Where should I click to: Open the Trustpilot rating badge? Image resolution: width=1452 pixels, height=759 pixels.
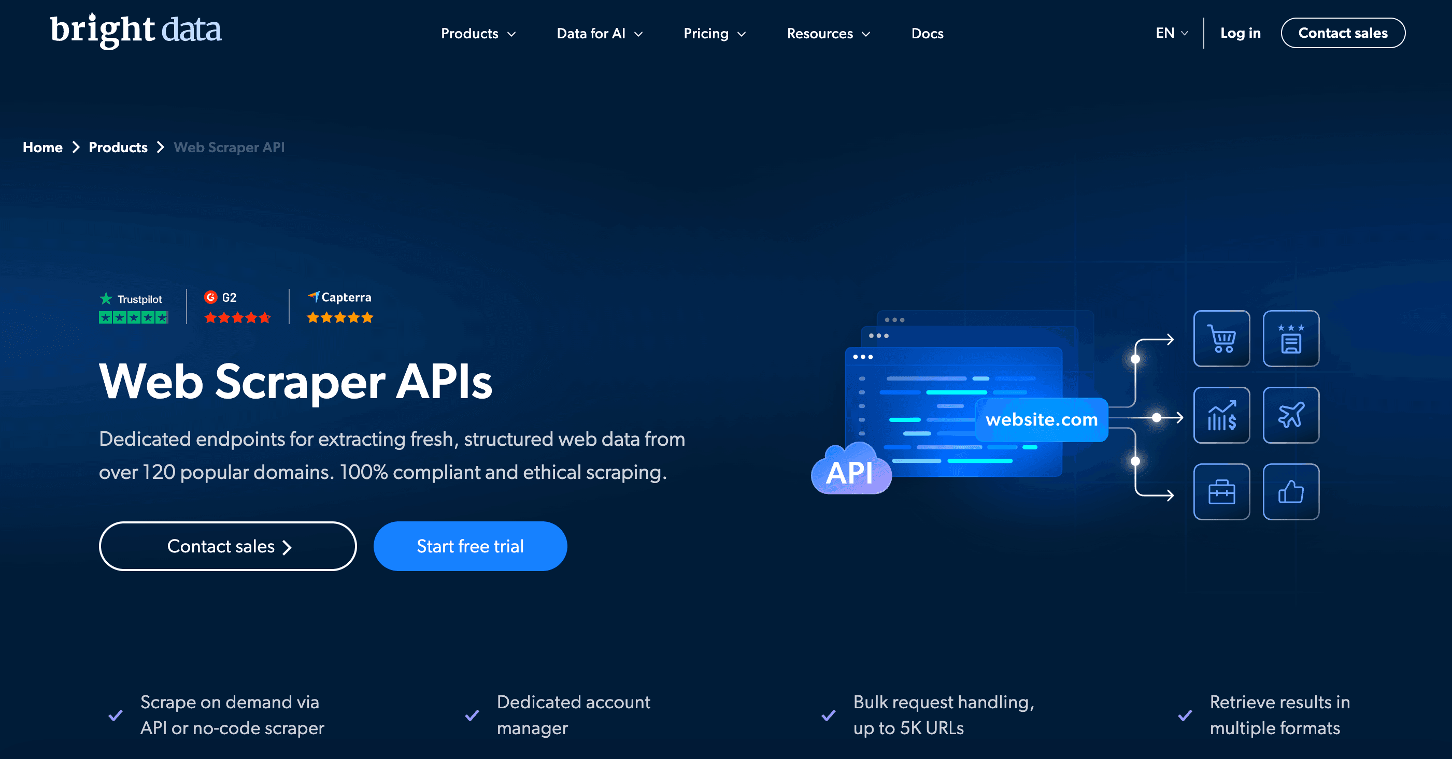(134, 308)
